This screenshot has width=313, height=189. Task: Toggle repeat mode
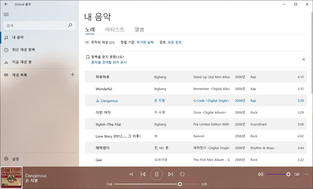coord(182,174)
